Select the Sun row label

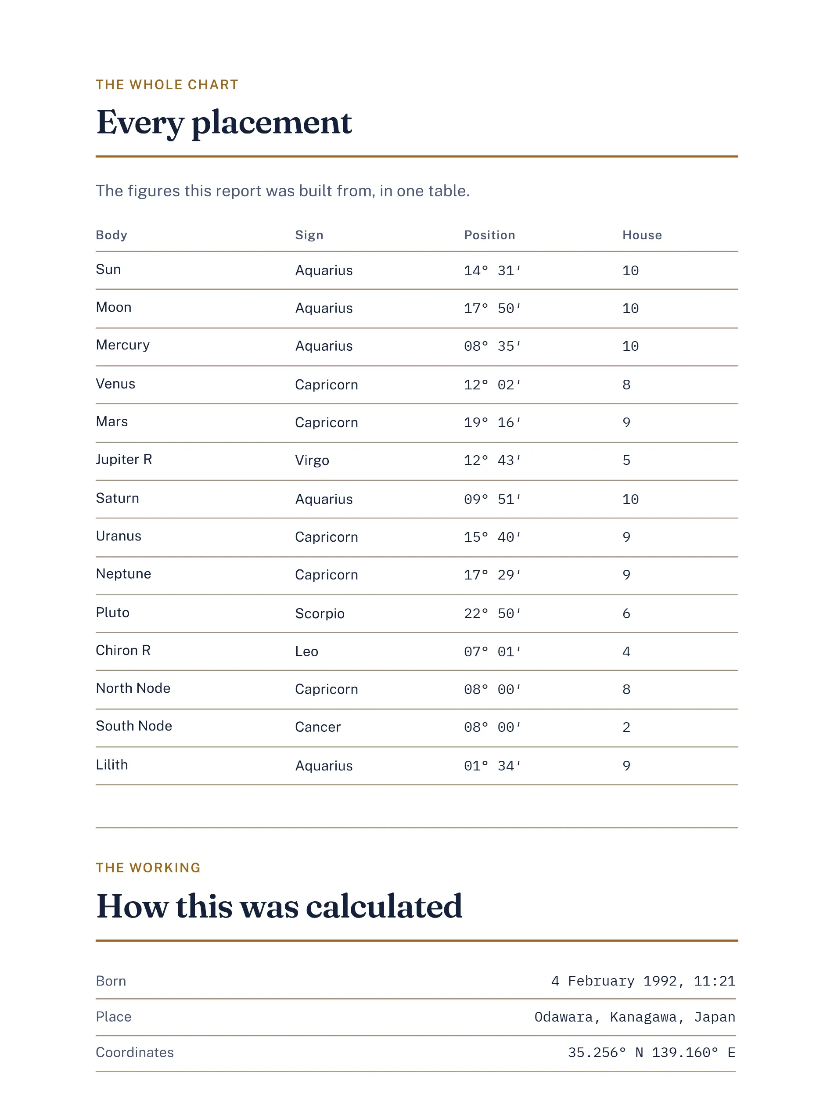(108, 269)
